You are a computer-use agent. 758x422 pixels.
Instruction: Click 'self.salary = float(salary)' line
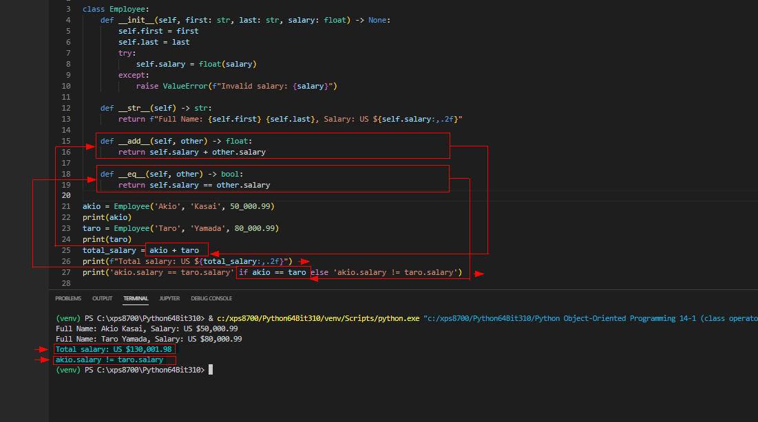(x=196, y=64)
